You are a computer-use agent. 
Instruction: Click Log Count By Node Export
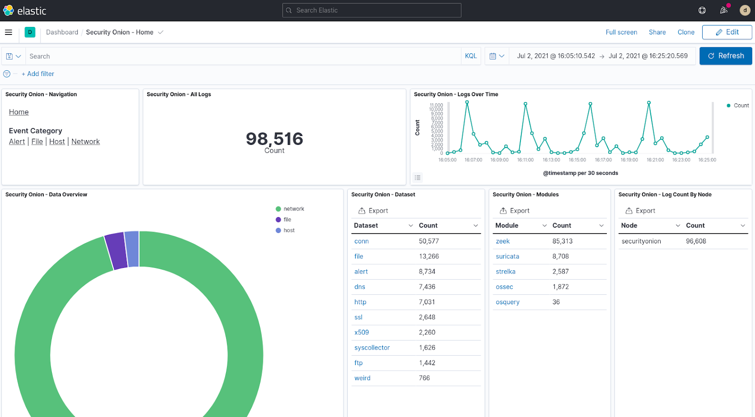(640, 211)
